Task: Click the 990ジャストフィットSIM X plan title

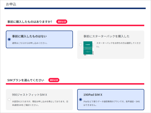Action: pyautogui.click(x=29, y=95)
